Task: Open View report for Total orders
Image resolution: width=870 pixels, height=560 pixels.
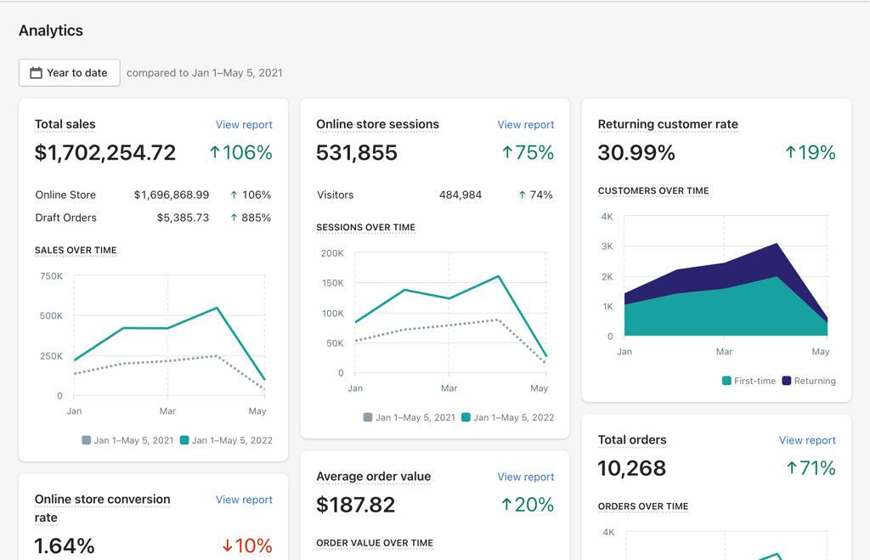Action: pos(807,440)
